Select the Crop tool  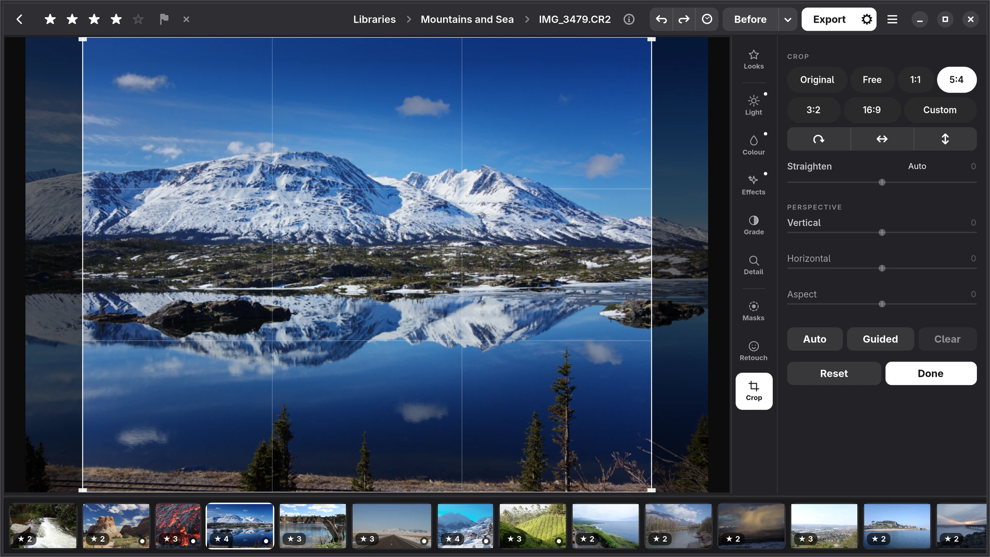(754, 391)
